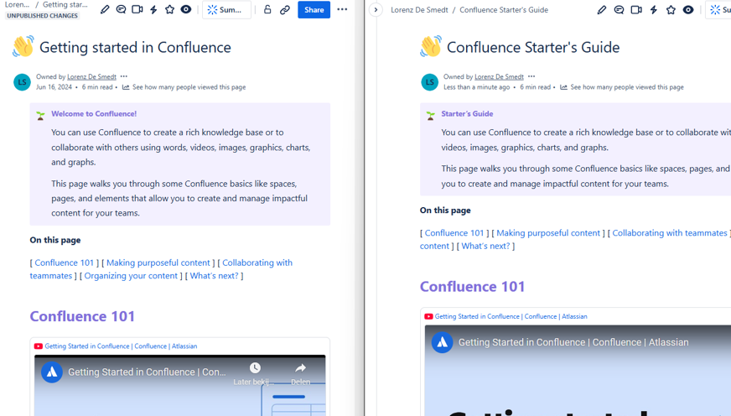731x416 pixels.
Task: Jump to Making purposeful content in right window
Action: (548, 232)
